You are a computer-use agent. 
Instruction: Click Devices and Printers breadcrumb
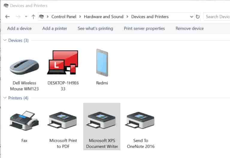[x=150, y=17]
